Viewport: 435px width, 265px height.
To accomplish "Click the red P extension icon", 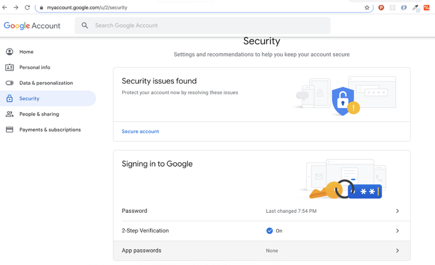I will pyautogui.click(x=381, y=8).
